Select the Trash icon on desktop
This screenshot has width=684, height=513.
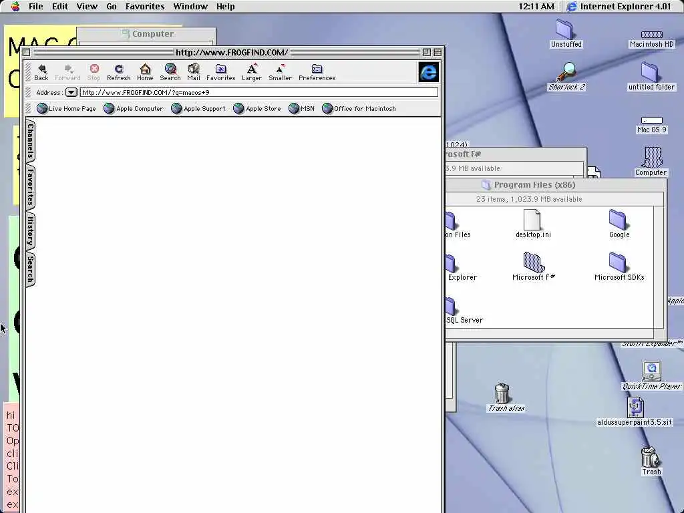pyautogui.click(x=651, y=461)
